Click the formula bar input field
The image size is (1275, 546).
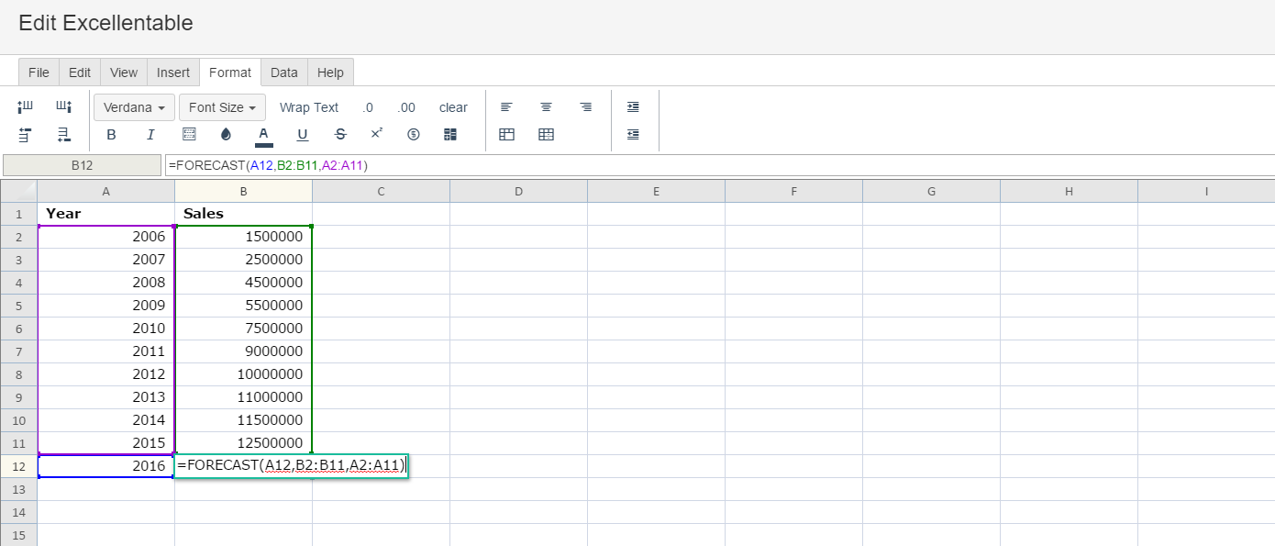point(715,165)
